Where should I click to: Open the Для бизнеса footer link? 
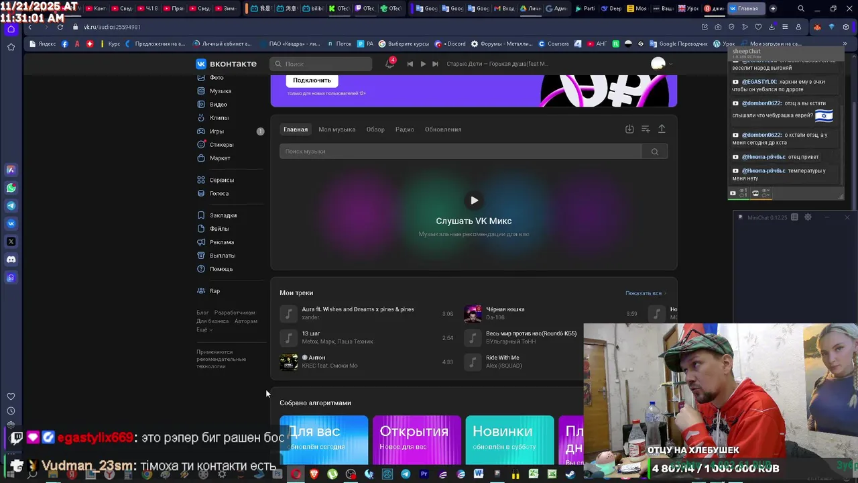[212, 321]
